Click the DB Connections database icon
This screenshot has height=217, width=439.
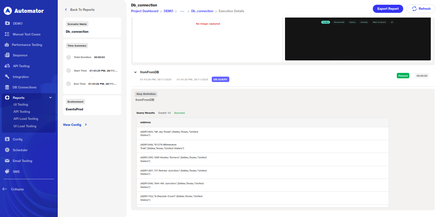coord(7,87)
